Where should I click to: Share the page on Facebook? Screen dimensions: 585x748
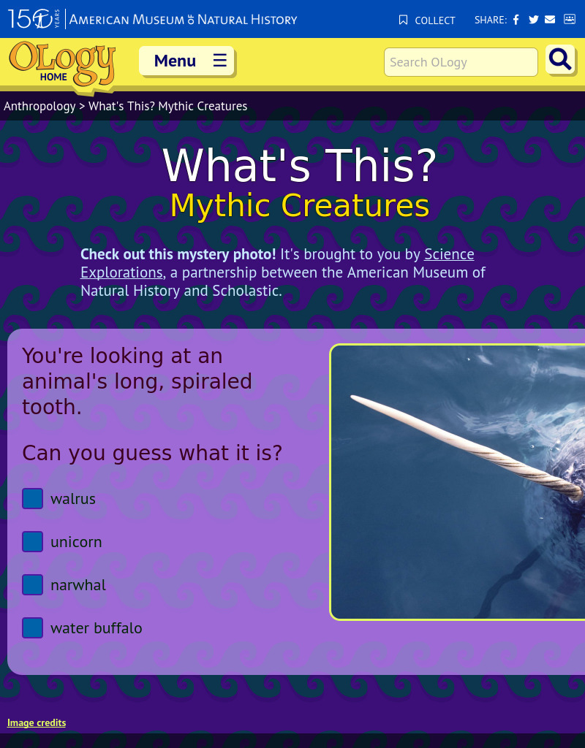[516, 20]
